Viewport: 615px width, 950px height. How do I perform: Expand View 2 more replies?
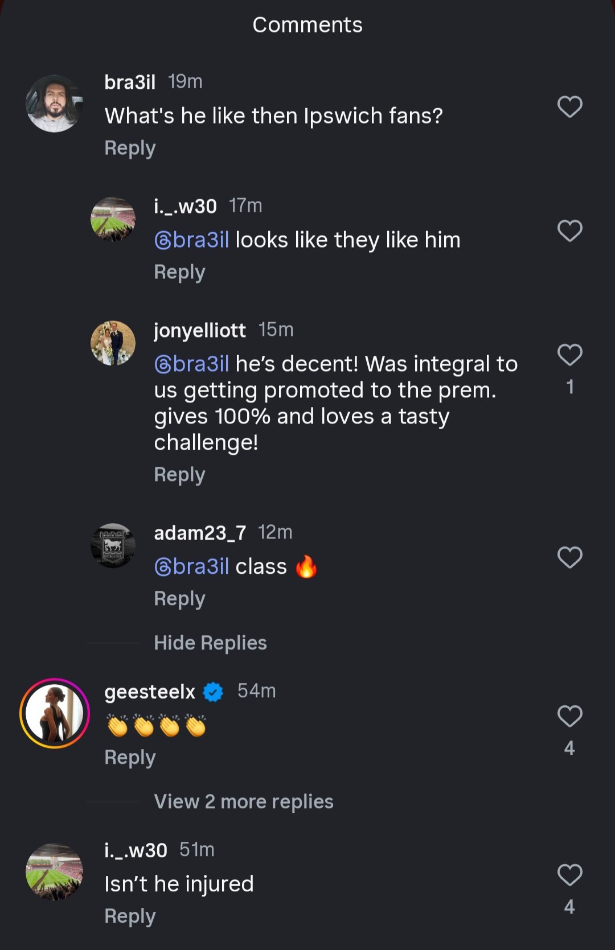pos(243,802)
